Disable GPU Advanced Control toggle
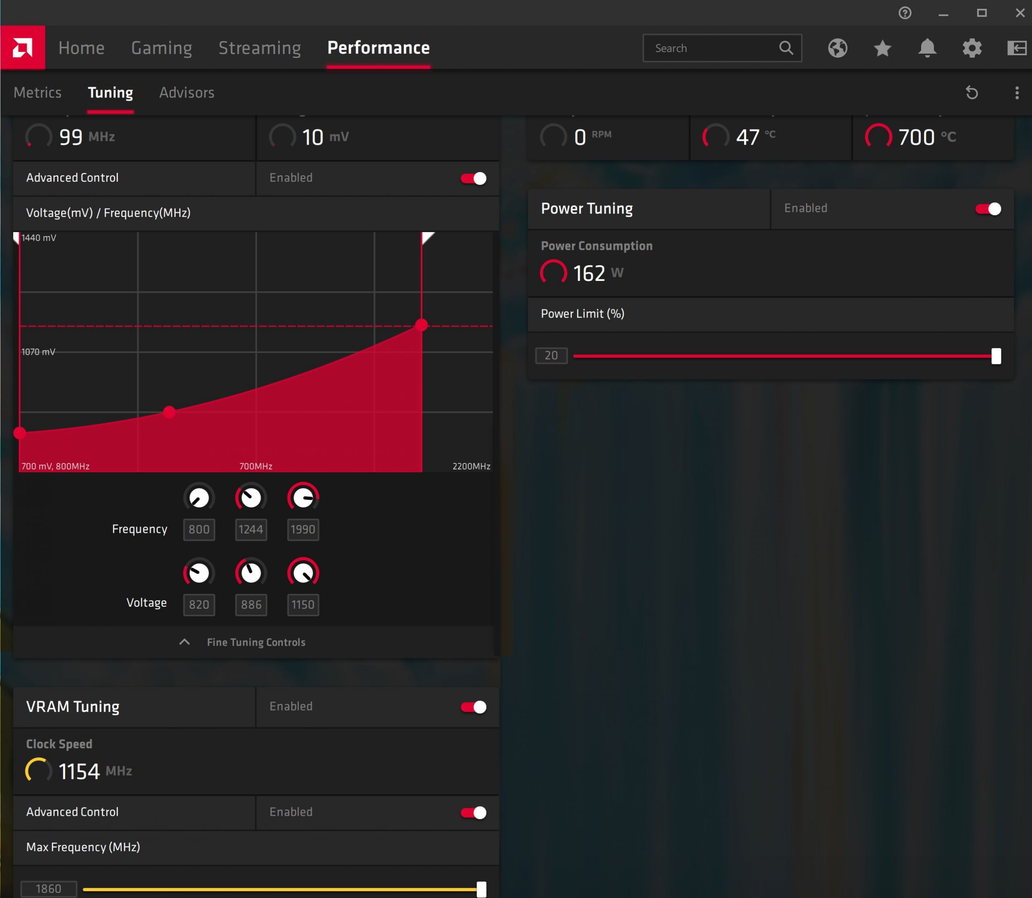The image size is (1032, 898). [473, 179]
